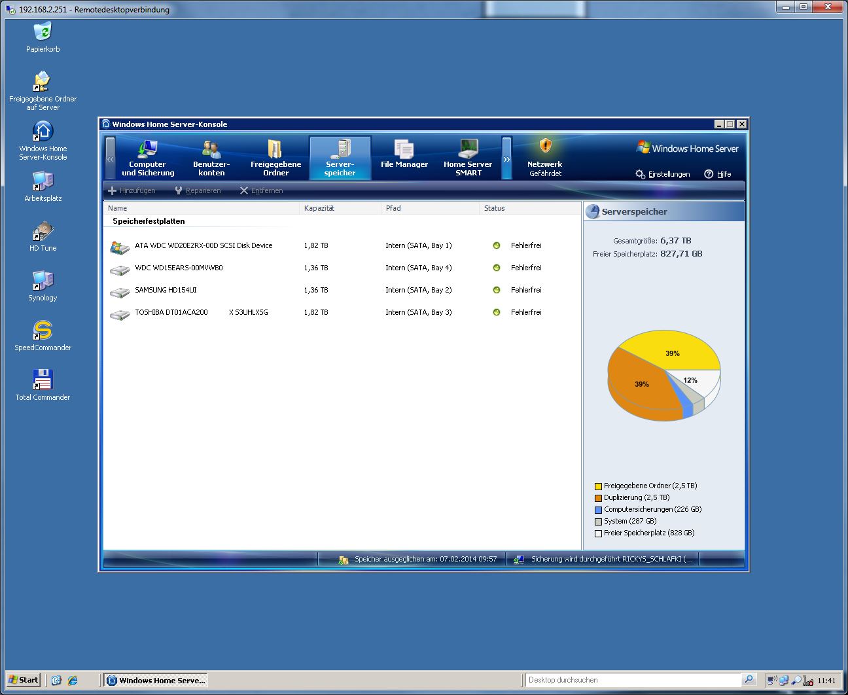This screenshot has height=695, width=848.
Task: Click the Reparieren toolbar button
Action: coord(198,190)
